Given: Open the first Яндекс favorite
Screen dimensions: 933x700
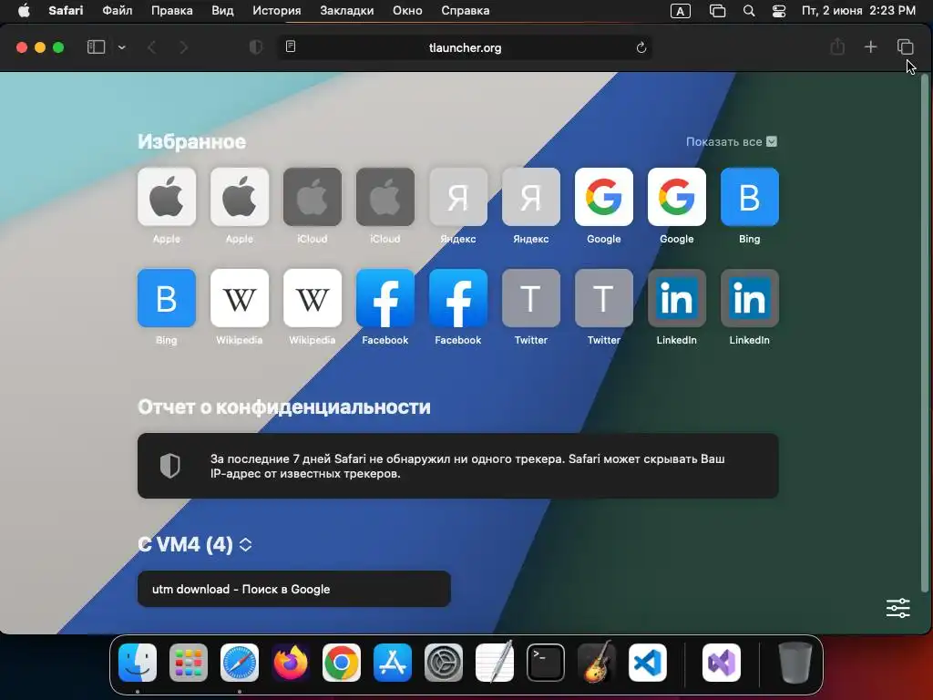Looking at the screenshot, I should [457, 197].
